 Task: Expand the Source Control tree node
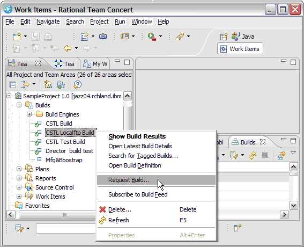point(19,187)
